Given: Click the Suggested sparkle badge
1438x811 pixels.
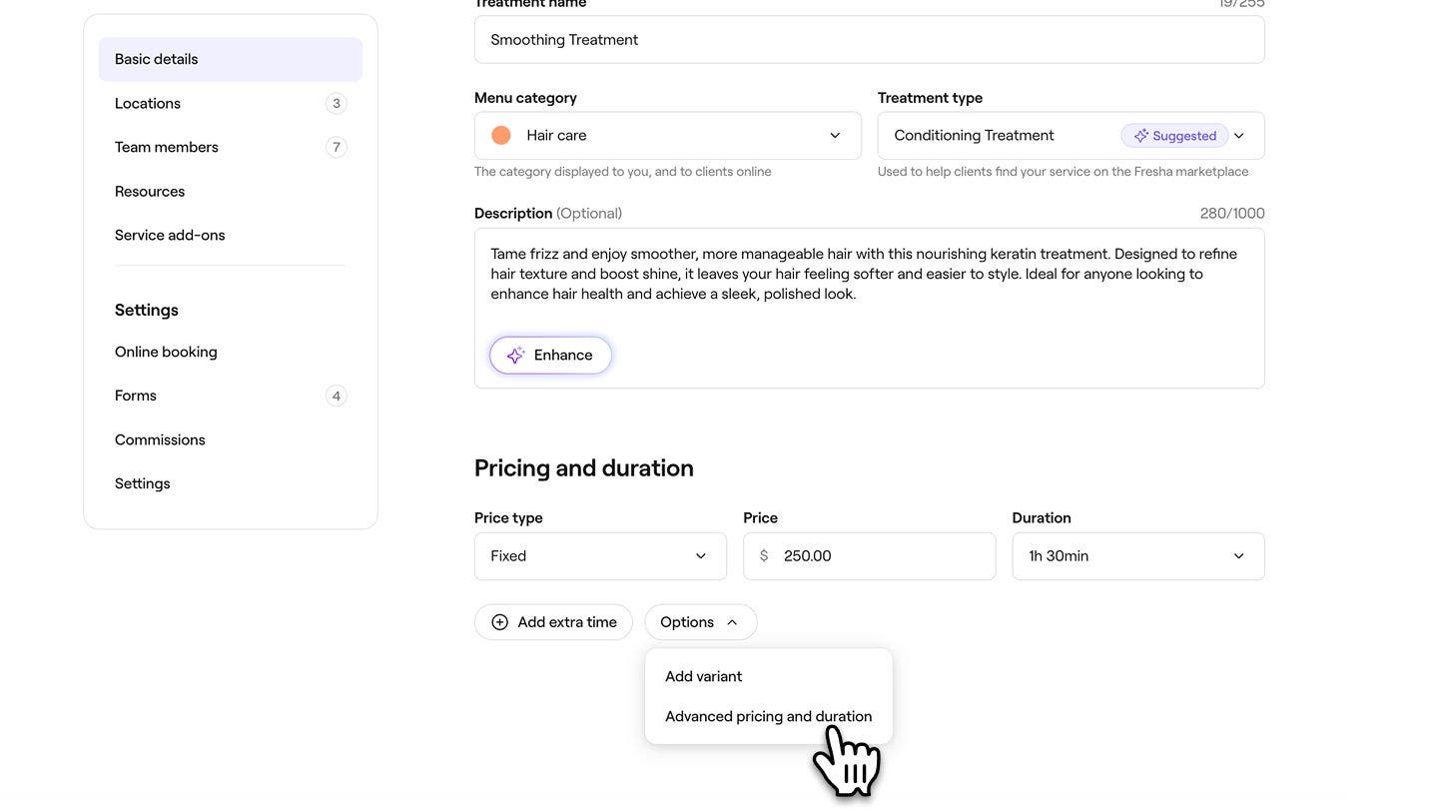Looking at the screenshot, I should click(x=1174, y=136).
